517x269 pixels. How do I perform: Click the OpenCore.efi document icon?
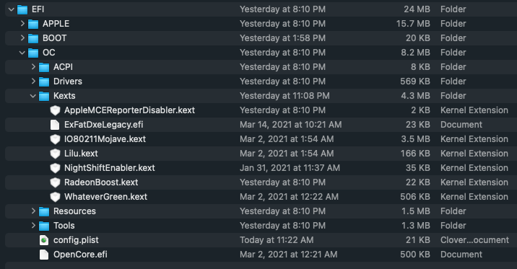(44, 255)
